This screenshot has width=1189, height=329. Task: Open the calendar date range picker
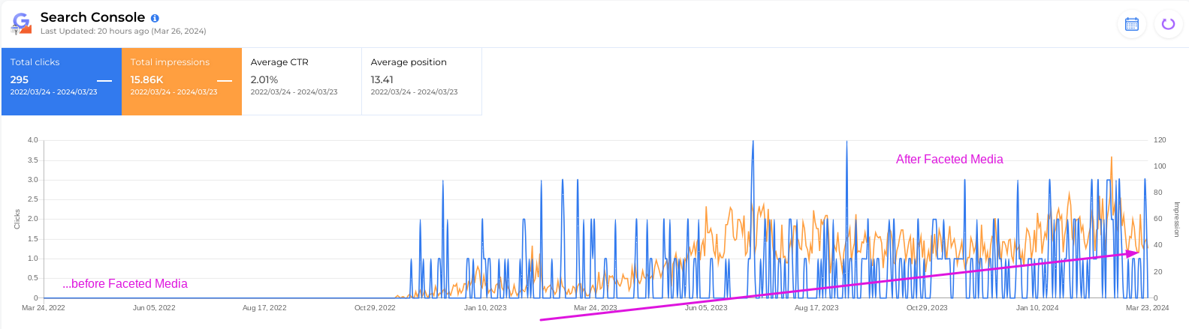tap(1131, 24)
